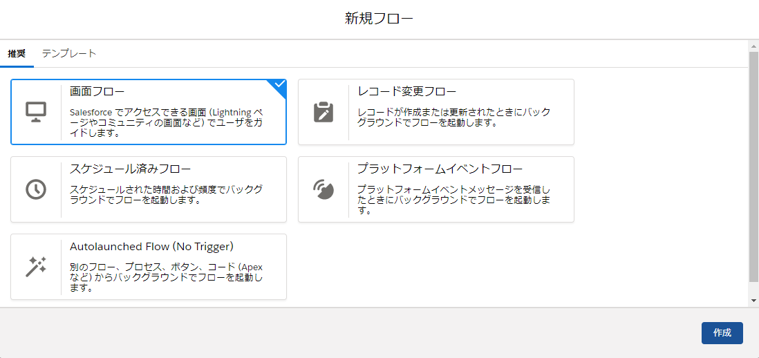Click the スケジュール済みフロー description text
The width and height of the screenshot is (759, 358).
(167, 195)
